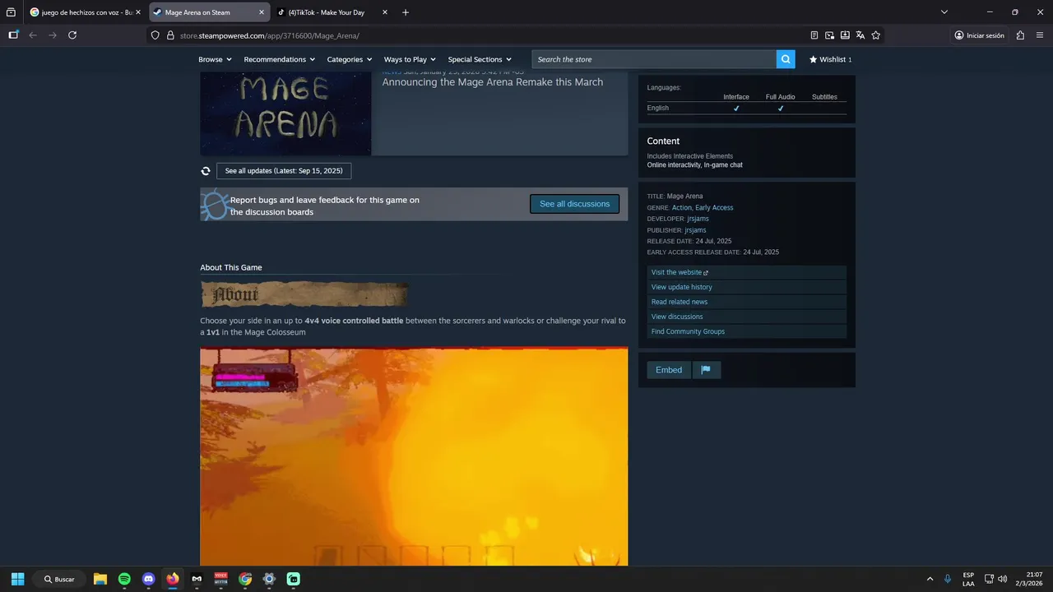Viewport: 1053px width, 592px height.
Task: Click the ESP LAA language indicator
Action: 968,579
